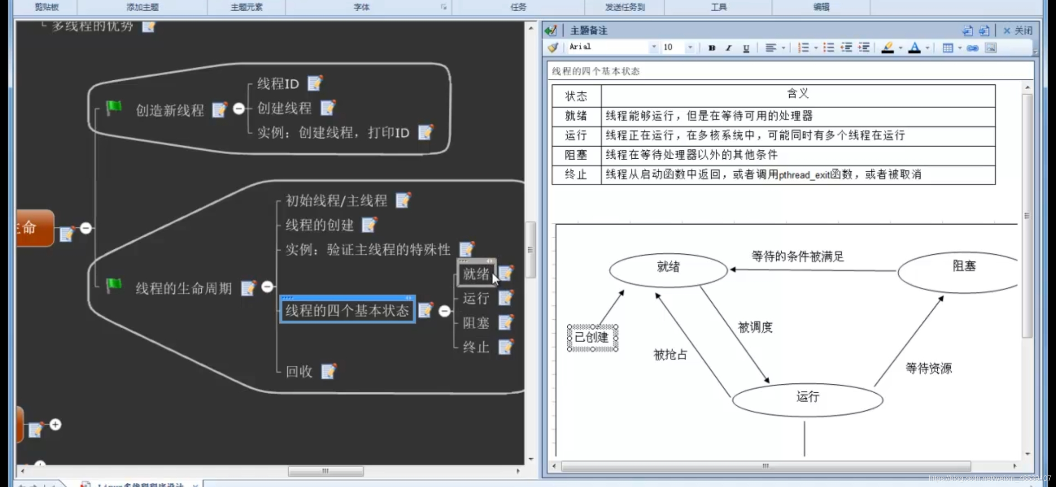Image resolution: width=1056 pixels, height=487 pixels.
Task: Go to next topic note
Action: [984, 30]
